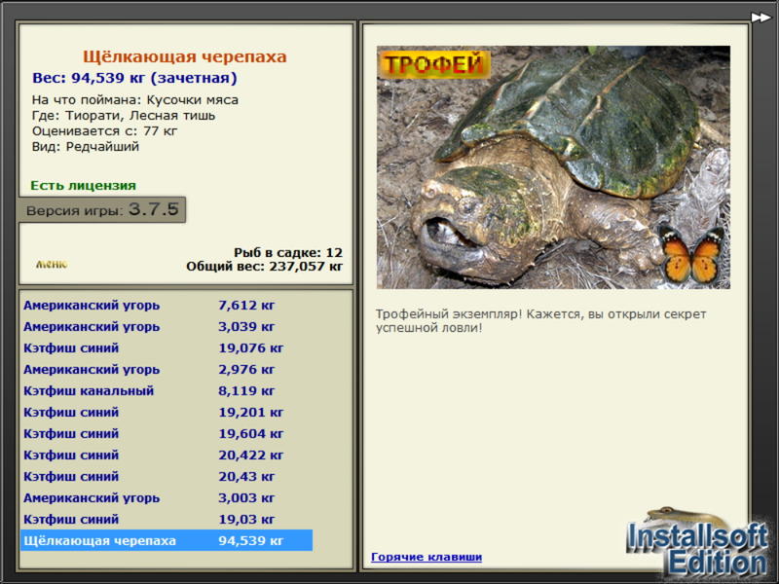Select Кэтфиш синий 19,076 кг row
The height and width of the screenshot is (584, 779).
click(167, 348)
